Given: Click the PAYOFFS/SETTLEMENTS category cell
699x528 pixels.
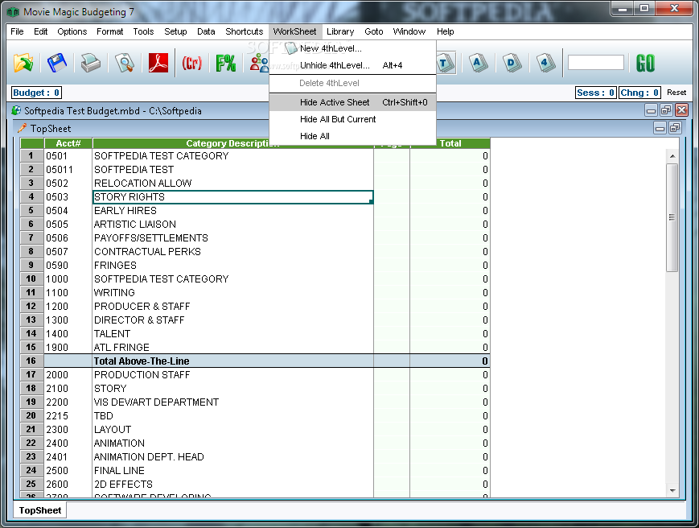Looking at the screenshot, I should [x=232, y=238].
